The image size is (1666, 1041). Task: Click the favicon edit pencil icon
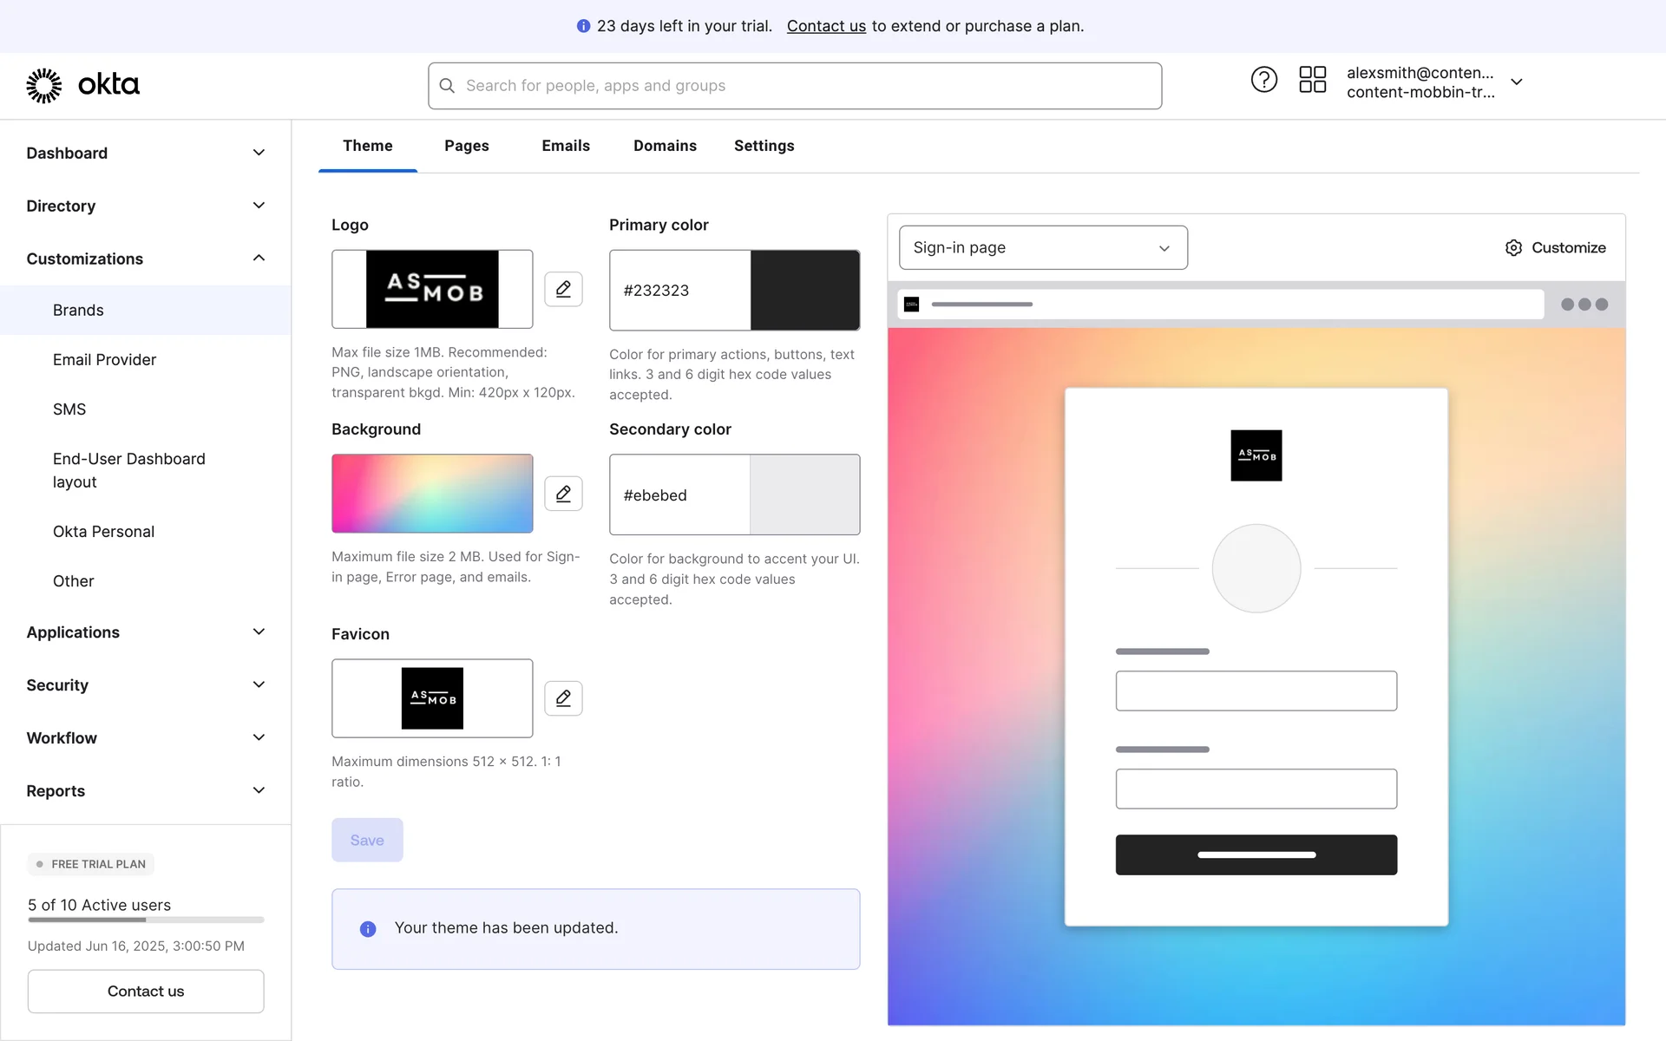tap(563, 698)
